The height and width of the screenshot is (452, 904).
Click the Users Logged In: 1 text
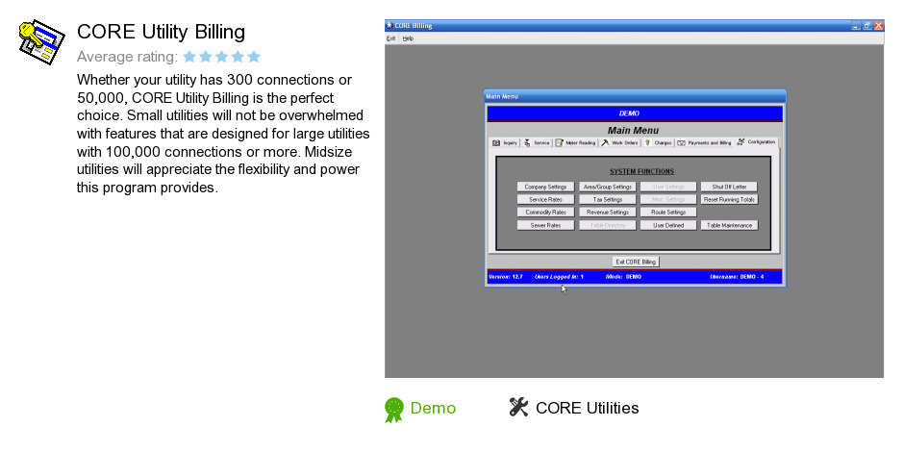pos(559,277)
